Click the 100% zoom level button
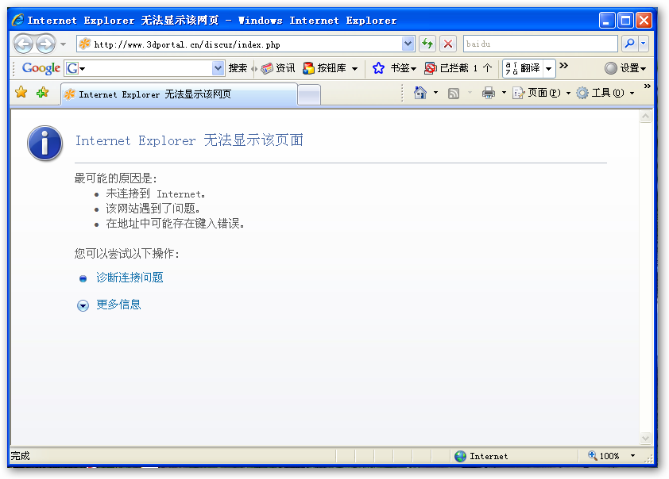Image resolution: width=669 pixels, height=479 pixels. point(604,456)
